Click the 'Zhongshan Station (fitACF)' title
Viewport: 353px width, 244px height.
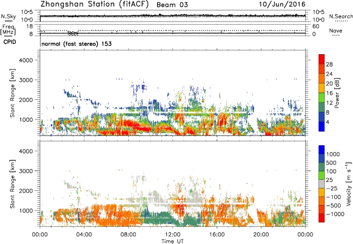(95, 4)
